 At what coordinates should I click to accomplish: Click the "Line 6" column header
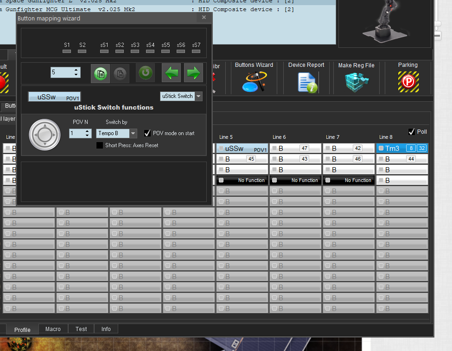280,137
